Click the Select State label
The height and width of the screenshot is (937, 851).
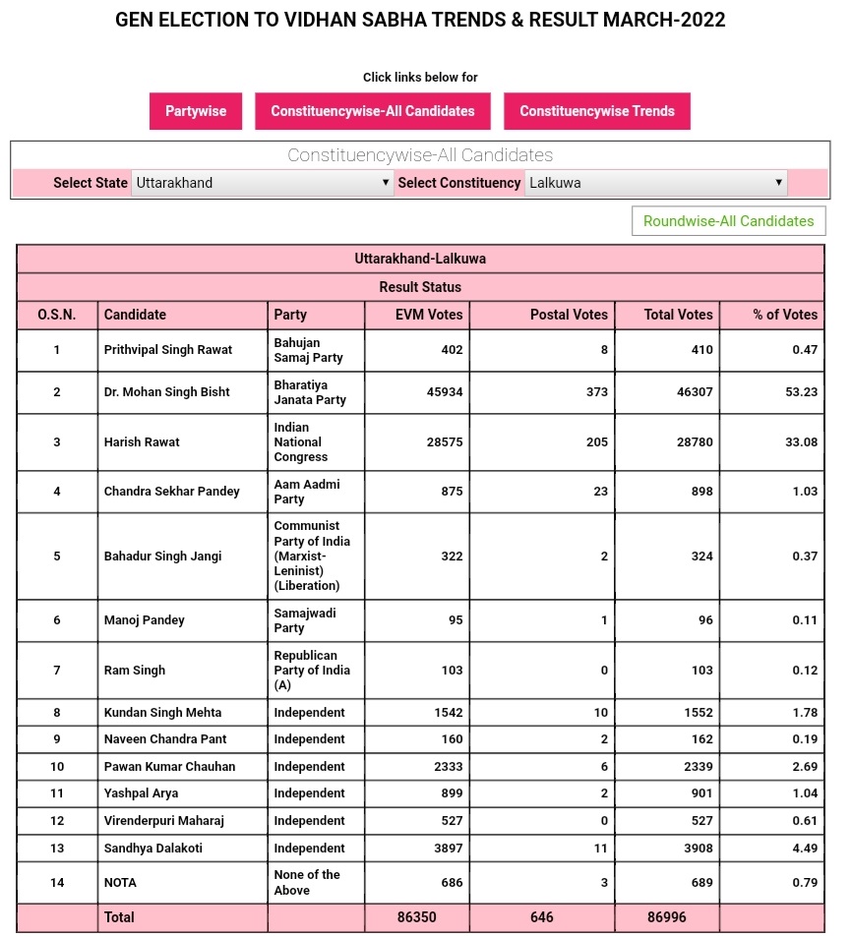point(91,183)
